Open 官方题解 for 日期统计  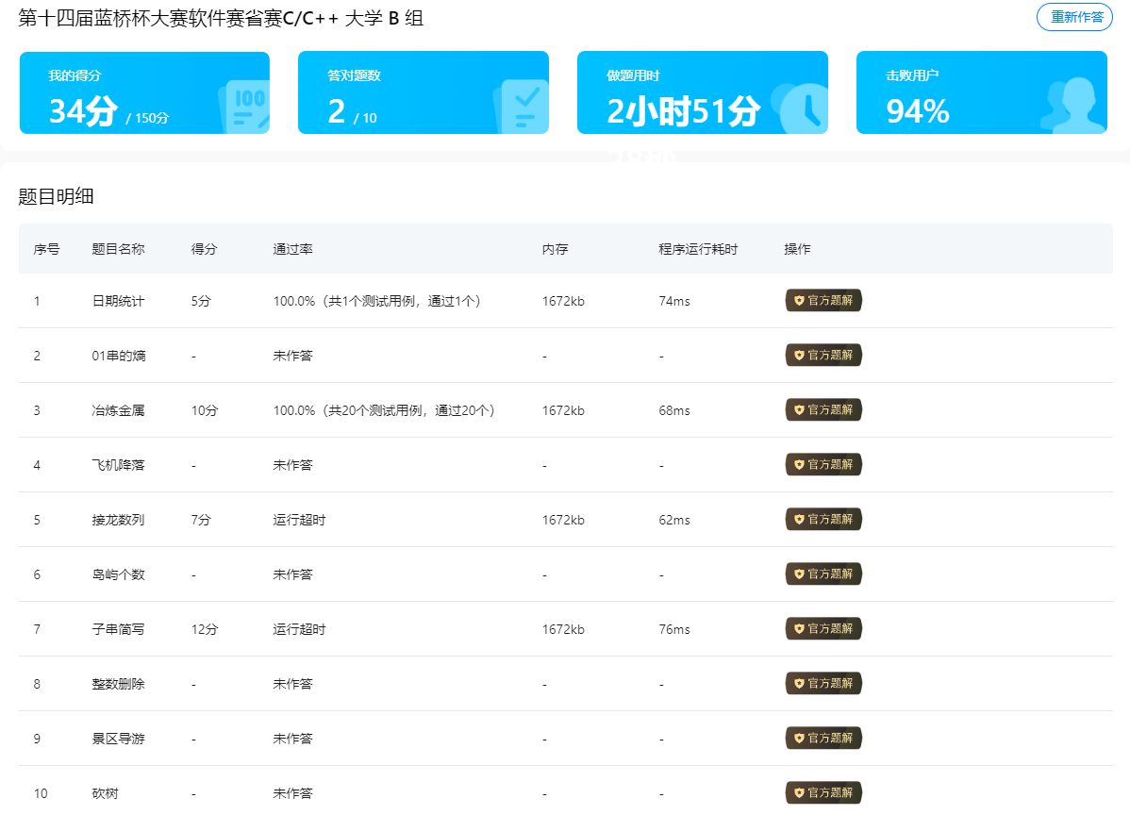(823, 301)
